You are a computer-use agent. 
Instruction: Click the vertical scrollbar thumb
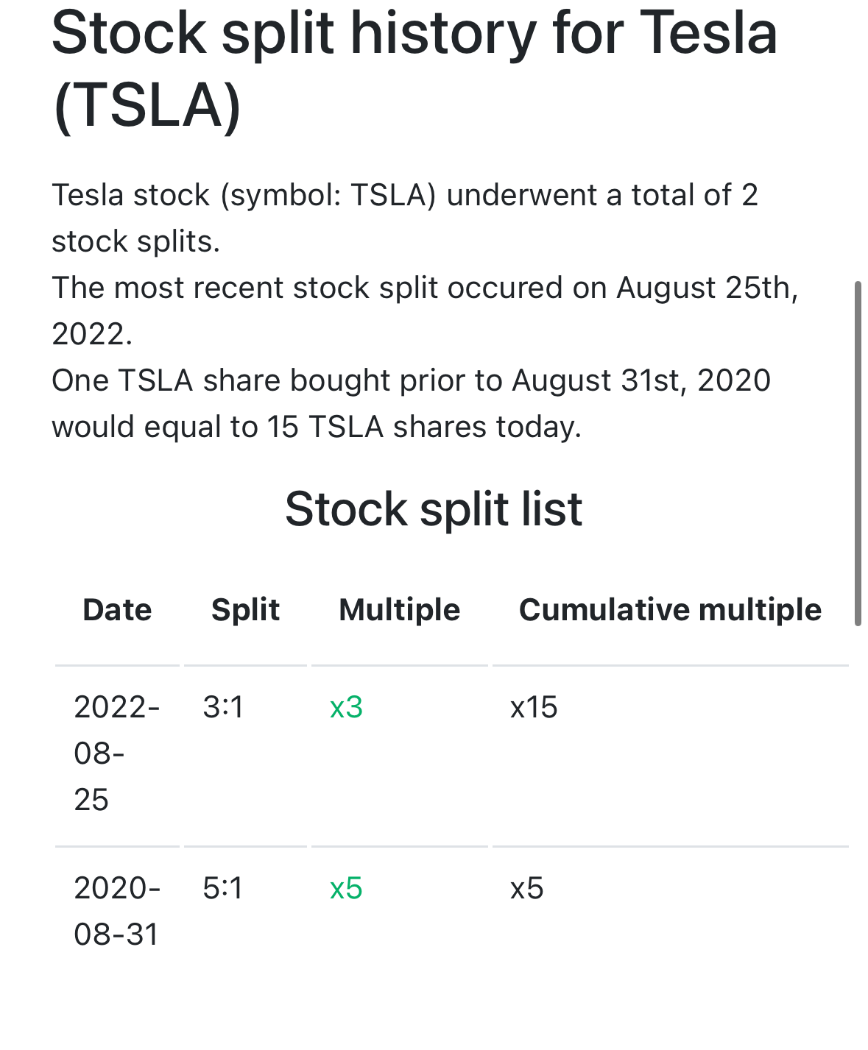858,453
